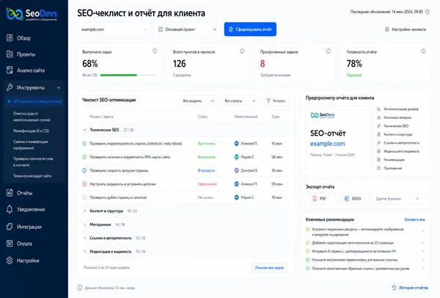This screenshot has width=440, height=298.
Task: Open the Основной проект dropdown
Action: (x=188, y=29)
